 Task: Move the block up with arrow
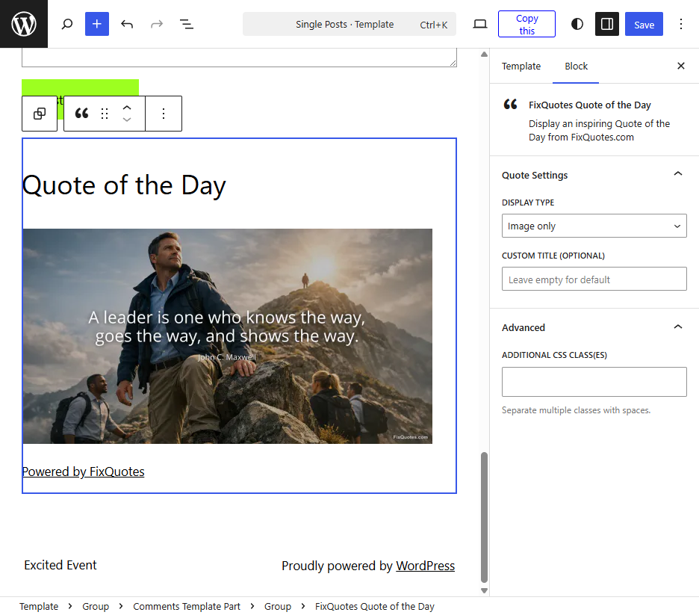click(127, 107)
